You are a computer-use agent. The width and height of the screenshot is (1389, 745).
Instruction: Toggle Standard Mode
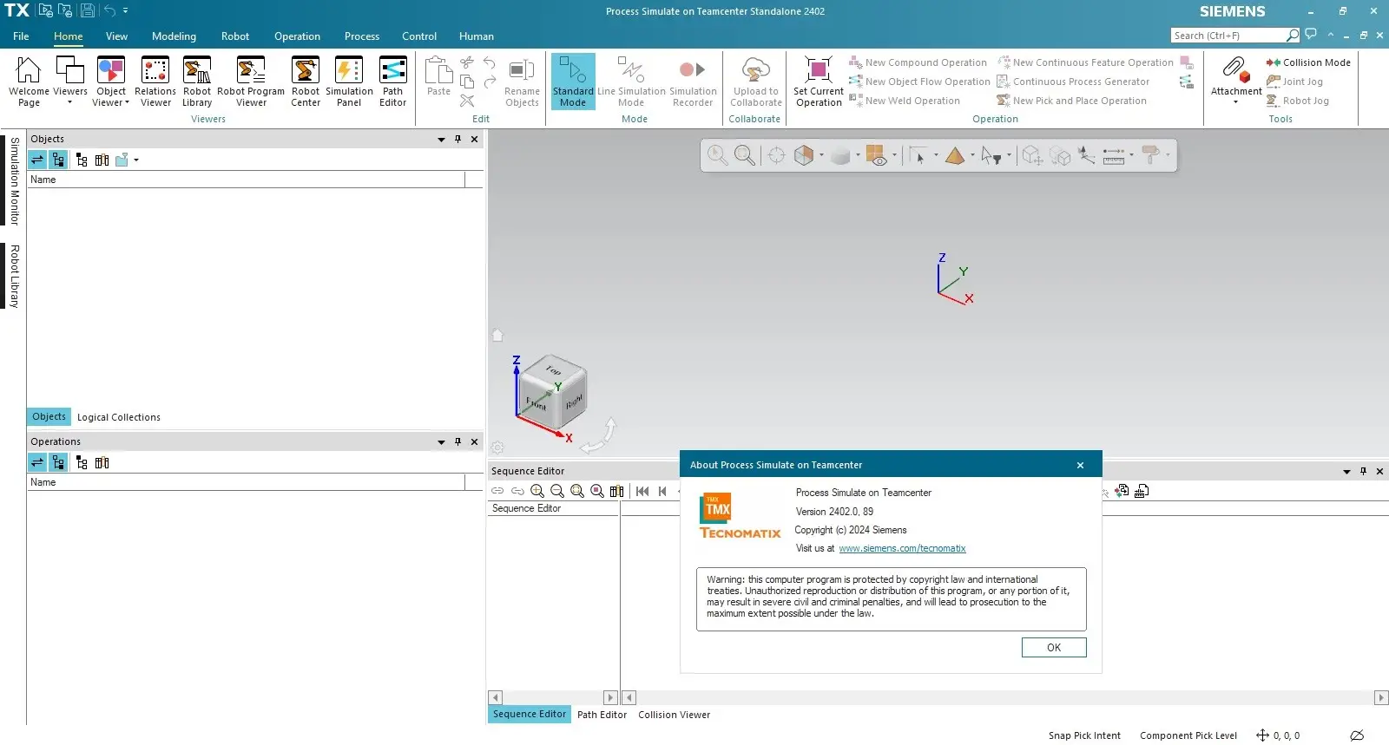[x=573, y=82]
